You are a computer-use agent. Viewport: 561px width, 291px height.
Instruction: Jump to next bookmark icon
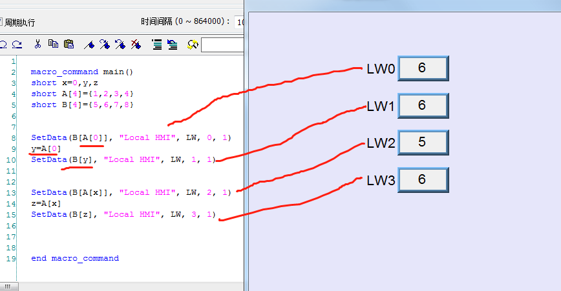pos(105,45)
